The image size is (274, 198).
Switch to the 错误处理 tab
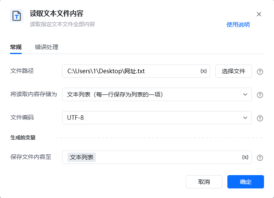click(x=47, y=47)
